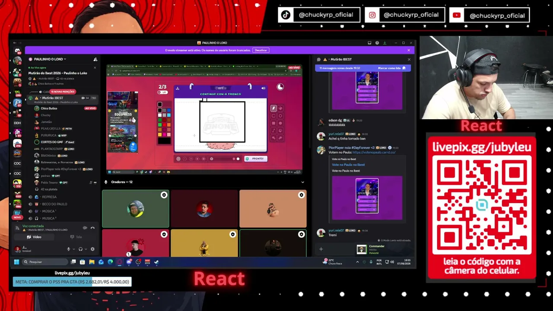The height and width of the screenshot is (311, 553).
Task: Click the back arrow in Discord title bar
Action: 15,43
